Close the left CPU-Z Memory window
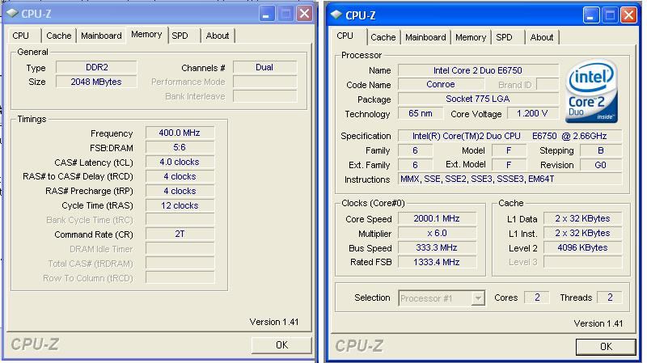Screen dimensions: 647x363 (x=305, y=14)
